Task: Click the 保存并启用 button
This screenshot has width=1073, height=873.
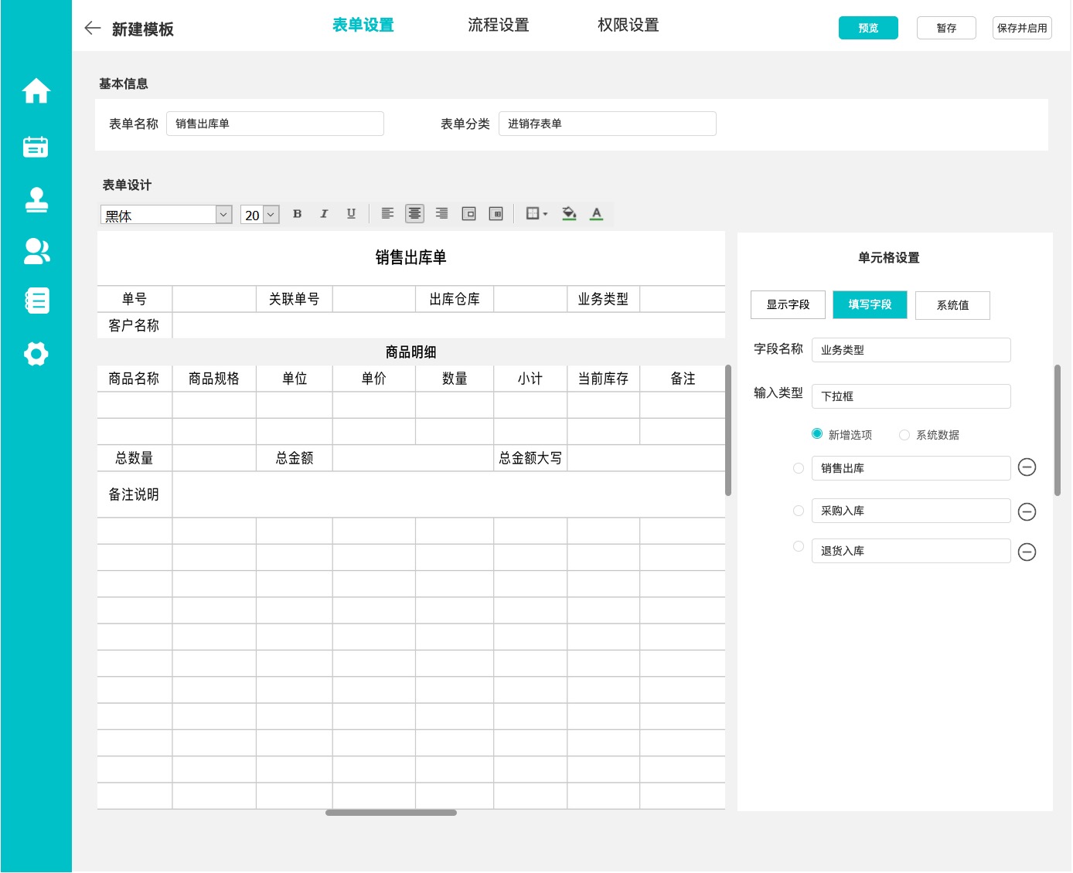Action: pos(1022,28)
